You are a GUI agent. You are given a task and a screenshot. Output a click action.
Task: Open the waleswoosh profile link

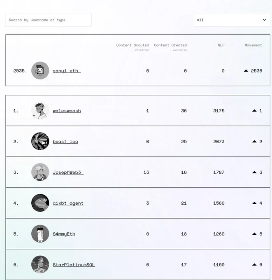[67, 111]
